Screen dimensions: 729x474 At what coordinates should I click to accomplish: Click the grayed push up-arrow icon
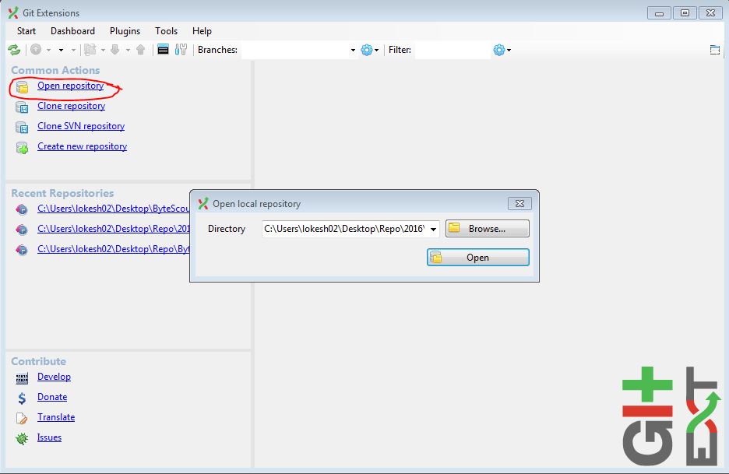pos(141,50)
